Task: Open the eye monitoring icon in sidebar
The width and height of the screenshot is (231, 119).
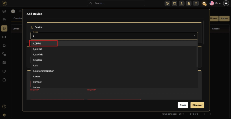Action: coord(4,20)
